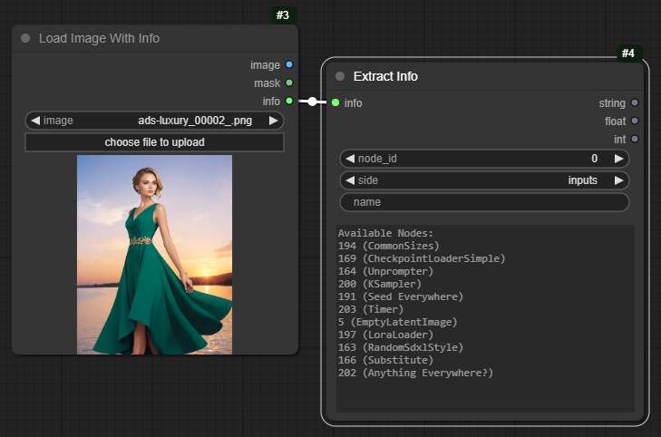The width and height of the screenshot is (661, 437).
Task: Increase node_id with the right arrow
Action: 618,159
